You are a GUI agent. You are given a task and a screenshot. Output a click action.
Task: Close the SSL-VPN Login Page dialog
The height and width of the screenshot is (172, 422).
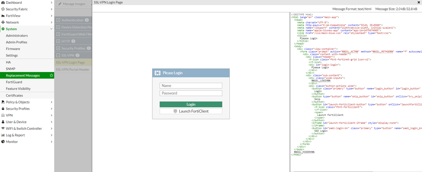(418, 2)
